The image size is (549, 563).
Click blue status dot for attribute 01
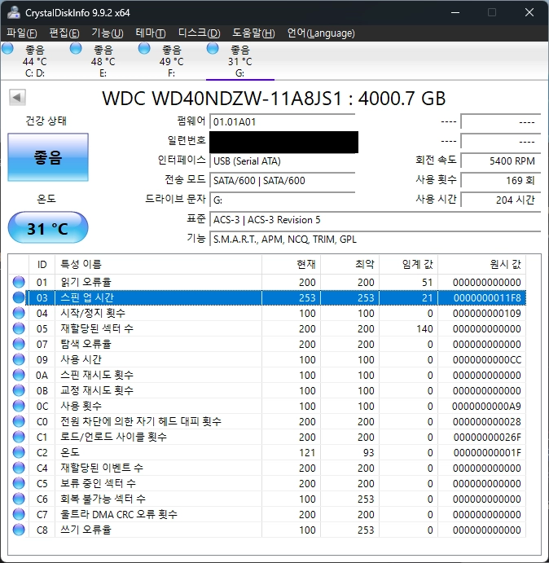tap(19, 282)
